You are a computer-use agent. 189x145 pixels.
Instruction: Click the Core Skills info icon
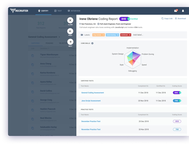[92, 43]
